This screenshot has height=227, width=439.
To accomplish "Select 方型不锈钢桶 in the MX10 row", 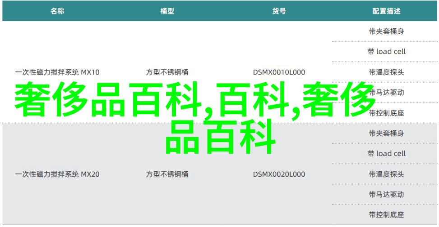I will (x=167, y=72).
